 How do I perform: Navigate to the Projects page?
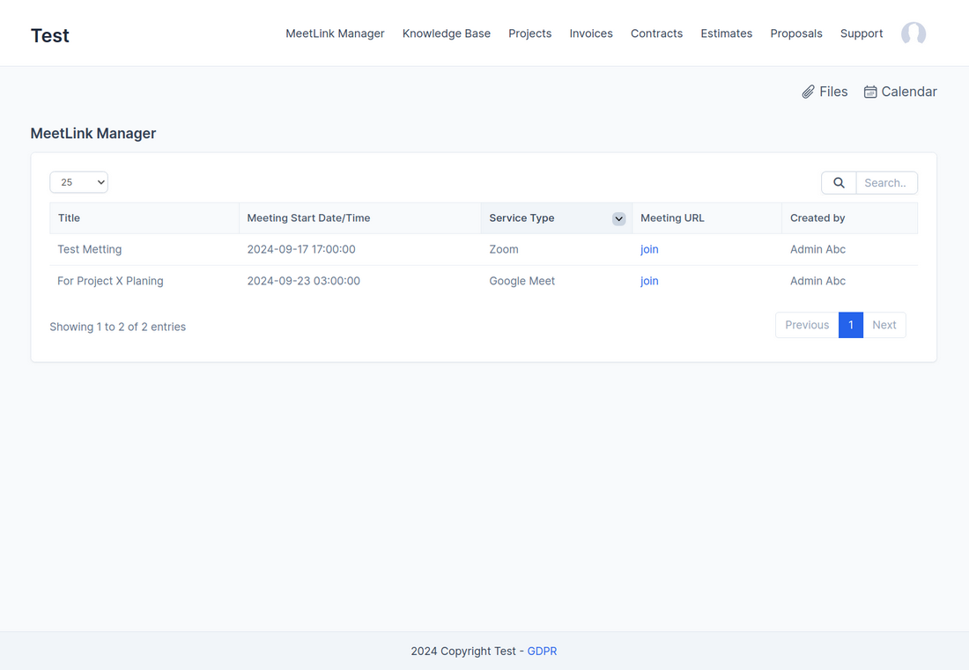click(529, 33)
